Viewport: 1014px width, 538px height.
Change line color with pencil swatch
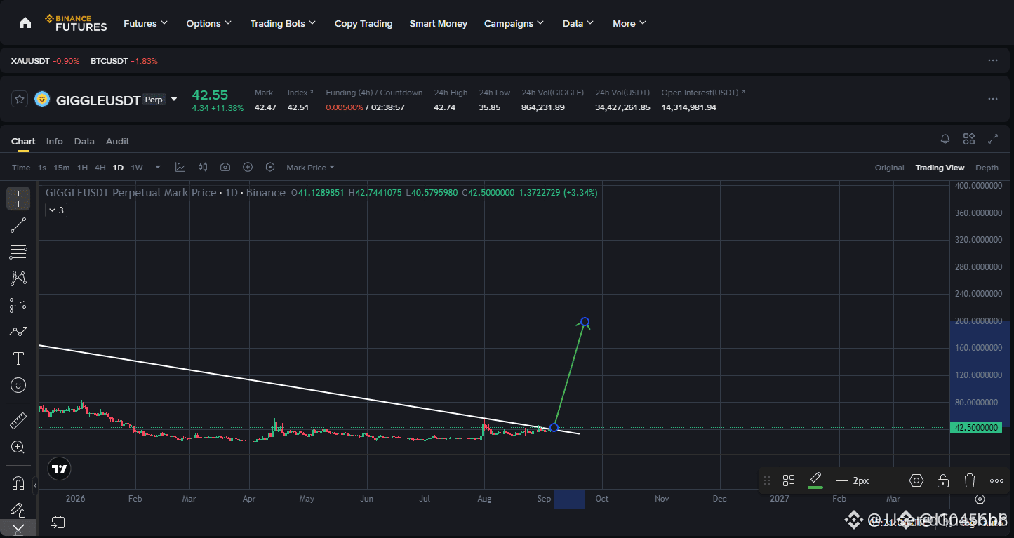[x=815, y=480]
